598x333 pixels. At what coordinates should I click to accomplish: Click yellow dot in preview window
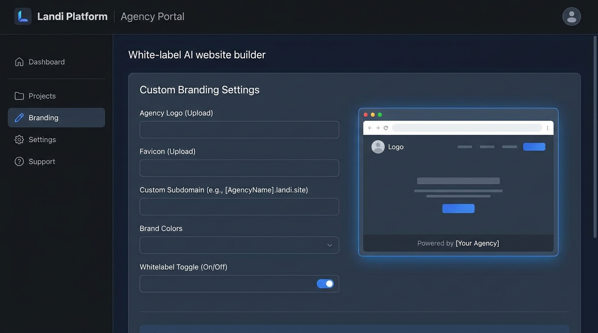coord(373,114)
